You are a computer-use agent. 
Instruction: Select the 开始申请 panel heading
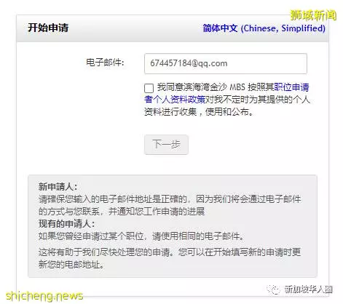pyautogui.click(x=48, y=28)
